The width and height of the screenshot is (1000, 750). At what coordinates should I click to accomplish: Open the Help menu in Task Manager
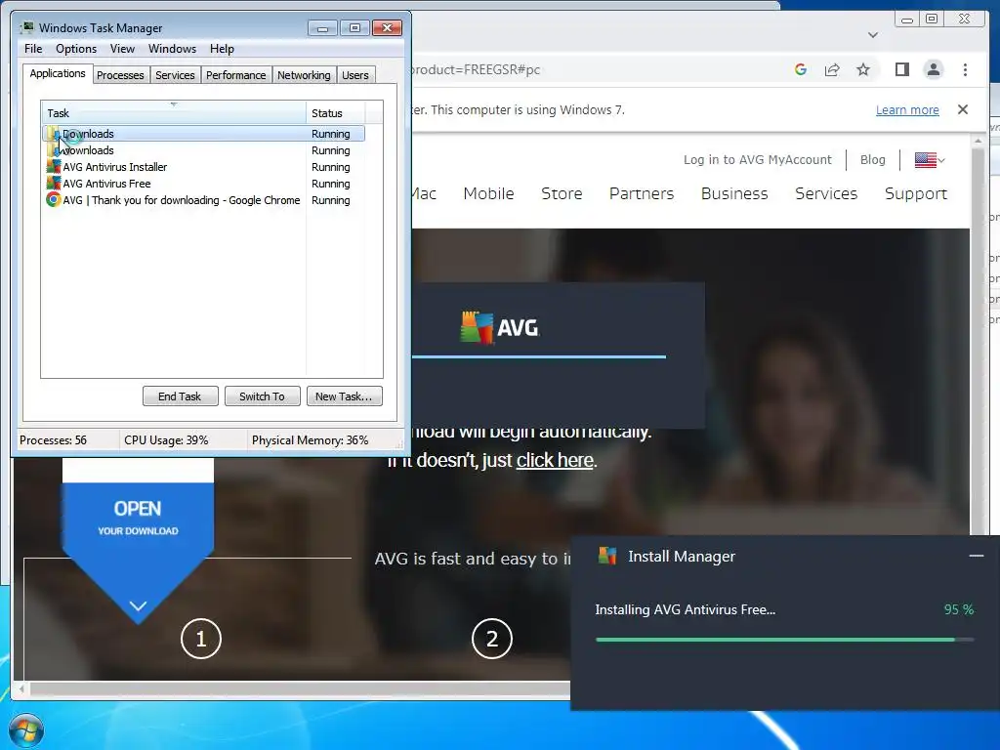tap(222, 49)
